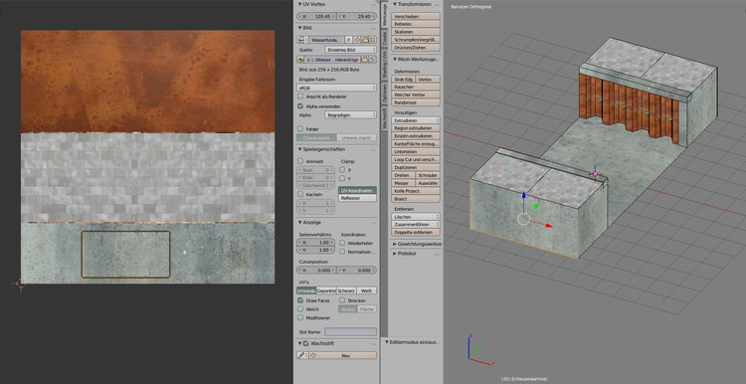
Task: Switch to the Werkzeuge vertical tab
Action: click(x=385, y=14)
